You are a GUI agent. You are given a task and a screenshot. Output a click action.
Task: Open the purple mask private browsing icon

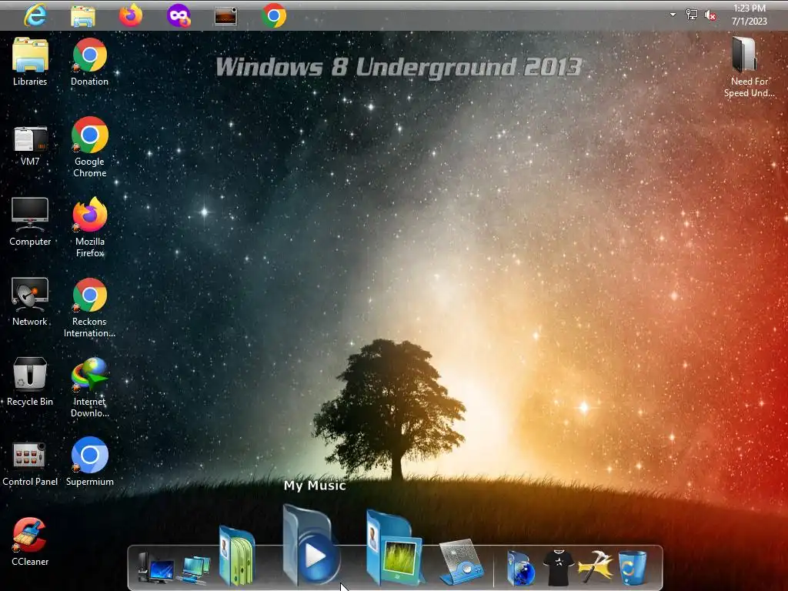tap(179, 15)
